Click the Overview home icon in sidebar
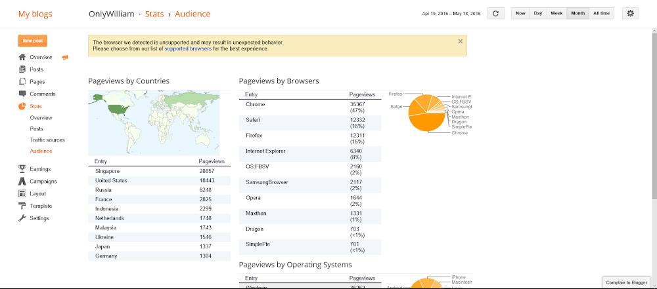 [x=22, y=57]
